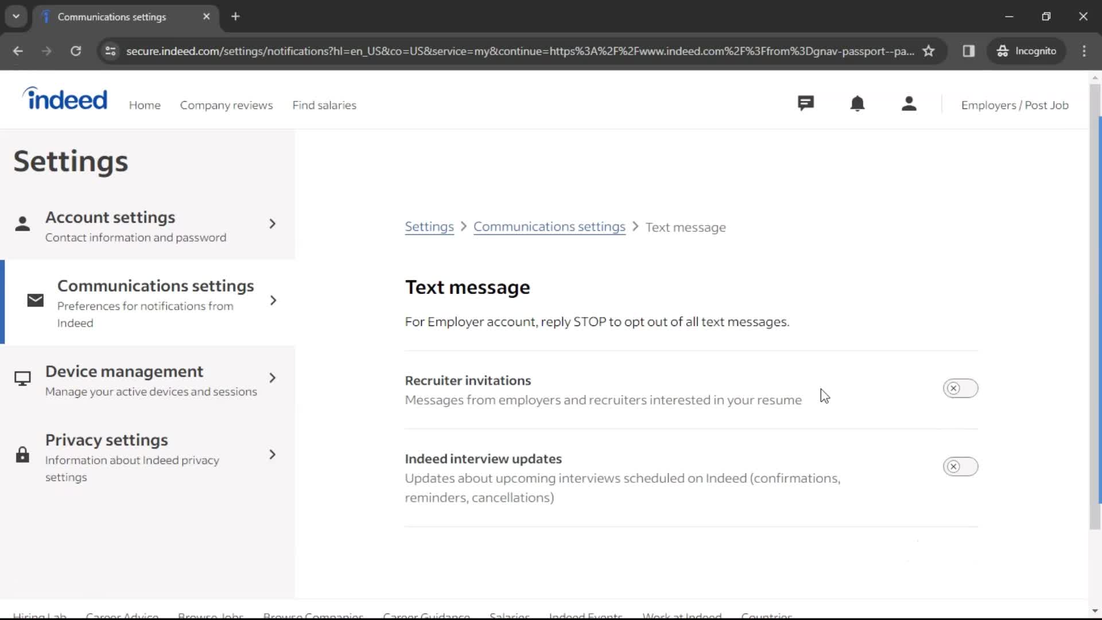This screenshot has height=620, width=1102.
Task: Toggle off Indeed interview updates texts
Action: (x=960, y=466)
